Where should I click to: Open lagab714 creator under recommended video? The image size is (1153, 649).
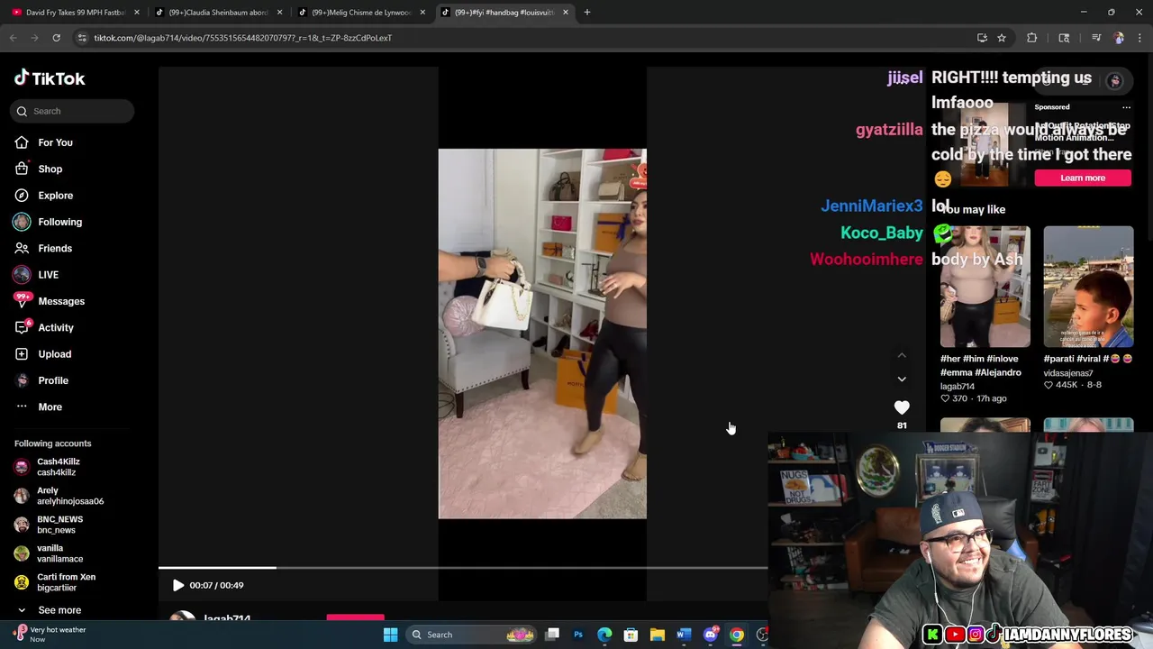tap(958, 386)
